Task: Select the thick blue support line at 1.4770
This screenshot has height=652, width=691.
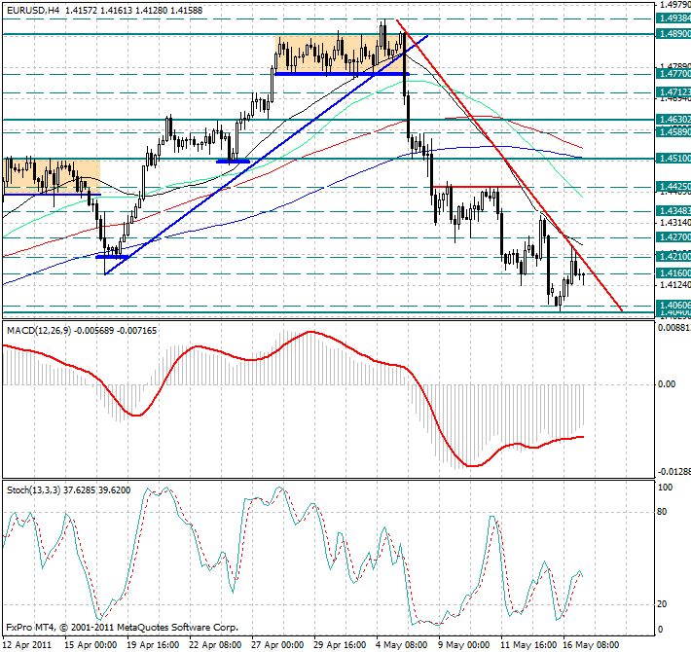Action: pyautogui.click(x=342, y=74)
